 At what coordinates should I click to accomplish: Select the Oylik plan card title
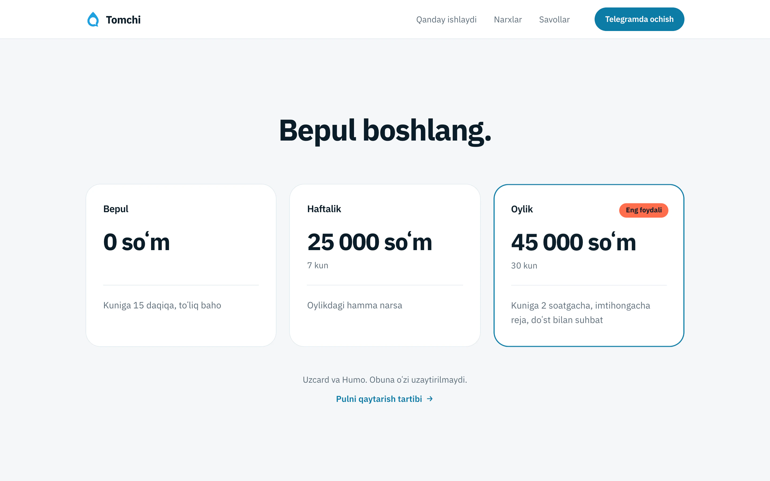[522, 209]
